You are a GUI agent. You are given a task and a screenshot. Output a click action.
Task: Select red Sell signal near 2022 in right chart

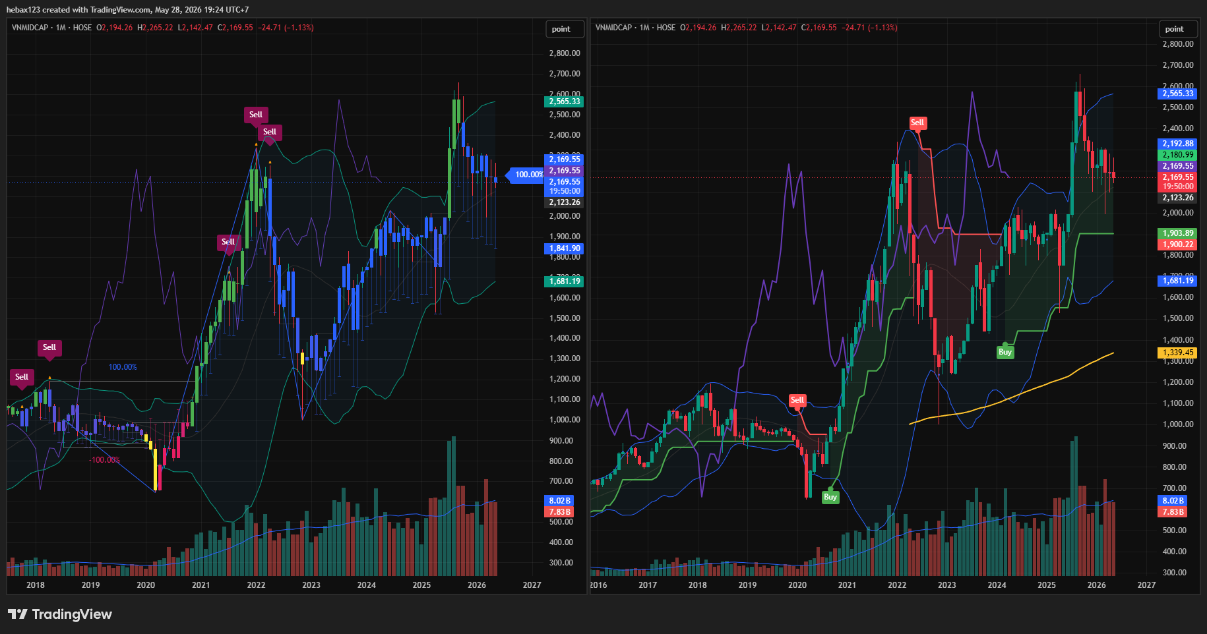917,123
